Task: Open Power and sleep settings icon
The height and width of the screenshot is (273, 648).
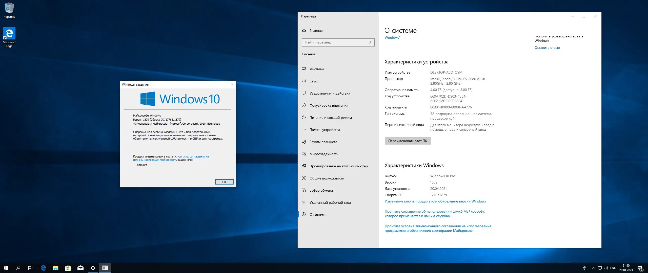Action: tap(305, 118)
